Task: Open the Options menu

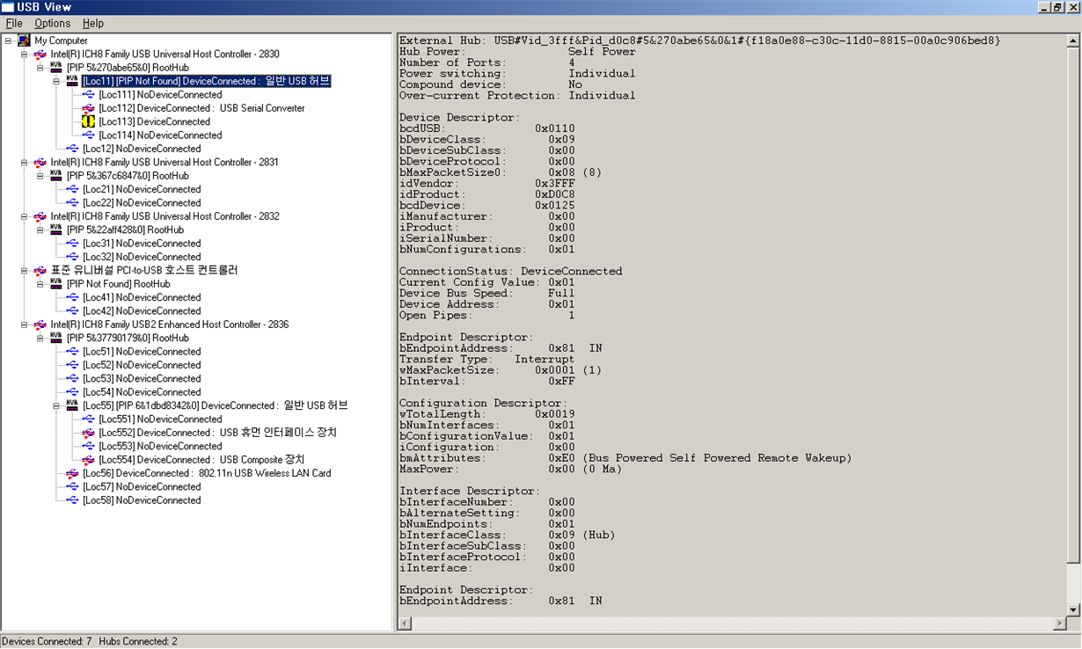Action: tap(53, 24)
